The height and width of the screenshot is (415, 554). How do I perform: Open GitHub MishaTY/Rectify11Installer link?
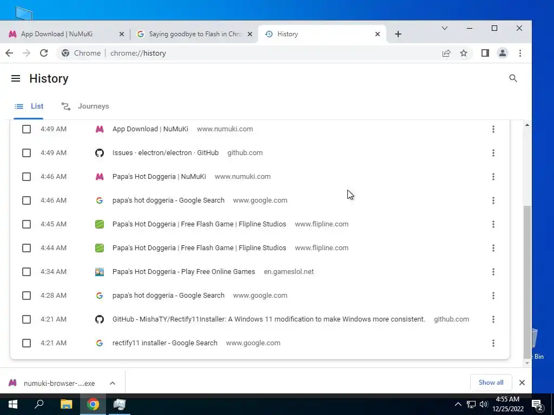click(x=268, y=319)
